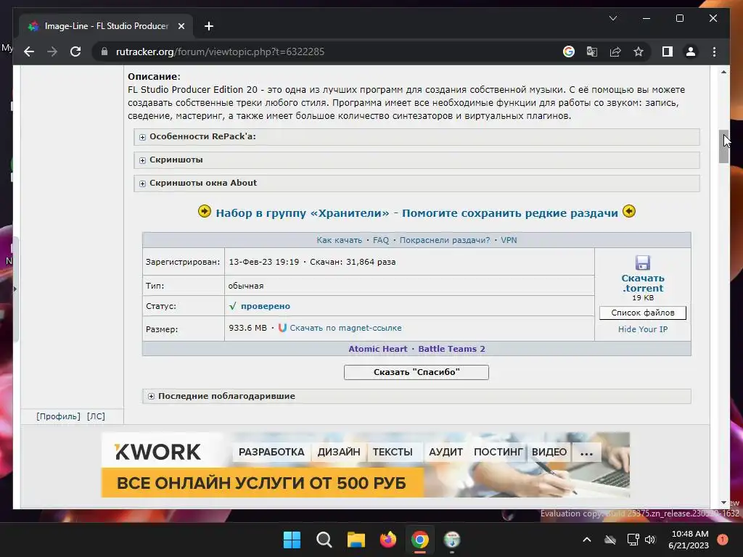This screenshot has height=557, width=743.
Task: Expand the Скриншоты окна About spoiler
Action: 417,183
